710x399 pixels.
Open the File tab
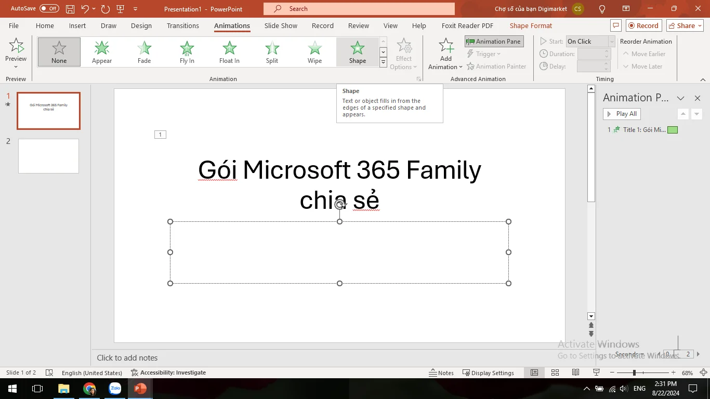coord(14,25)
